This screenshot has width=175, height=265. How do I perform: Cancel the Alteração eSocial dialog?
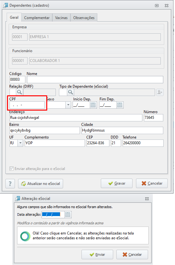[132, 255]
